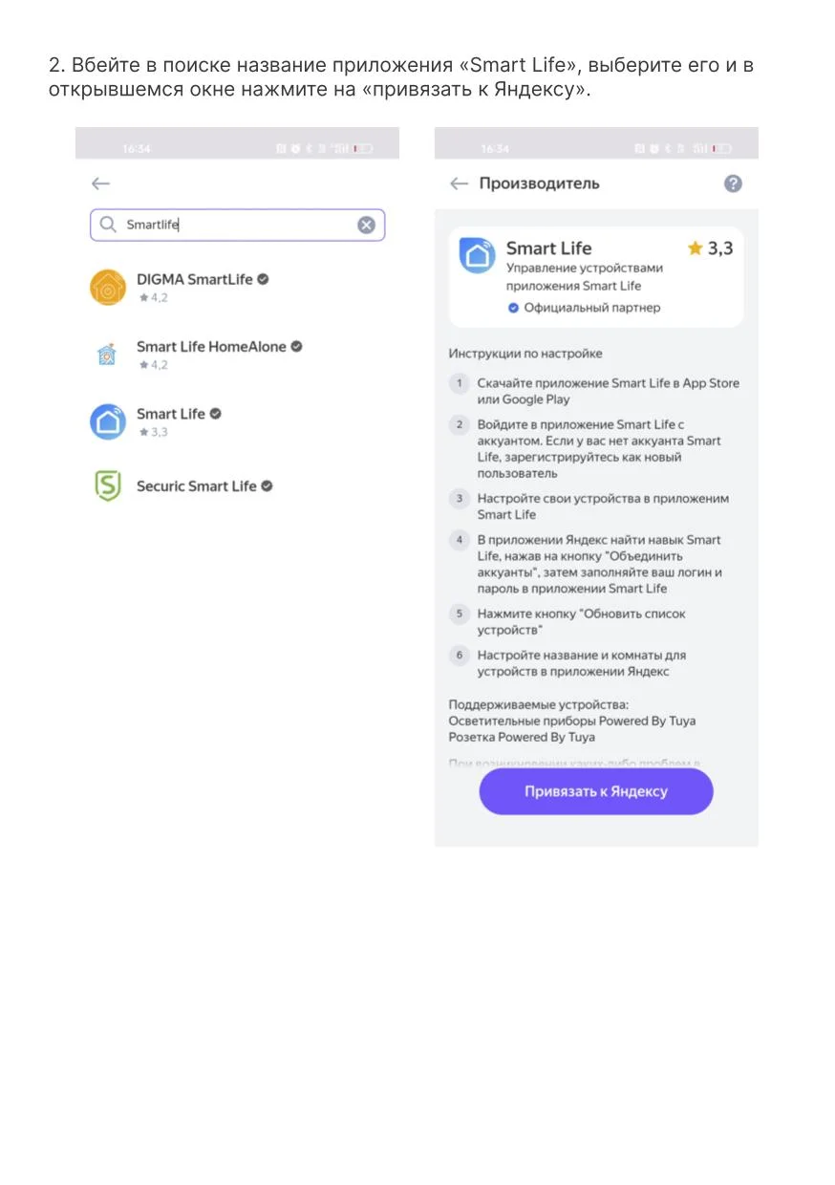Image resolution: width=835 pixels, height=1185 pixels.
Task: Click the Производитель header title
Action: [540, 183]
